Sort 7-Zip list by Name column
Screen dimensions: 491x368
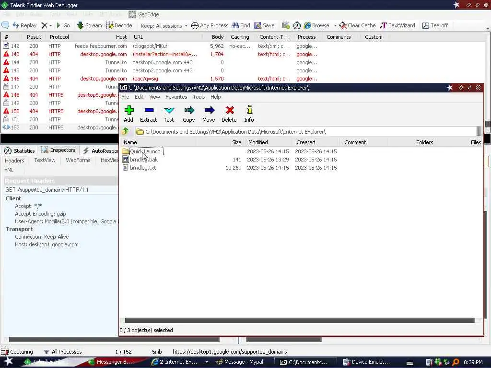158,142
